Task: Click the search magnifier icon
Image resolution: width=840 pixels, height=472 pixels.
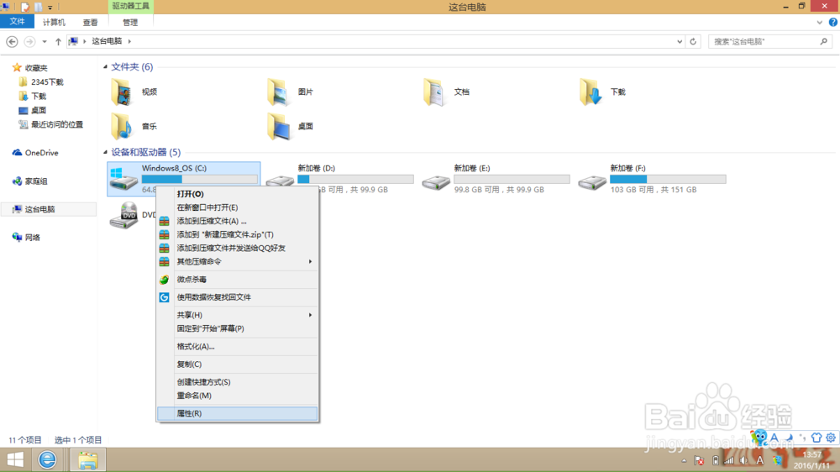Action: (823, 41)
